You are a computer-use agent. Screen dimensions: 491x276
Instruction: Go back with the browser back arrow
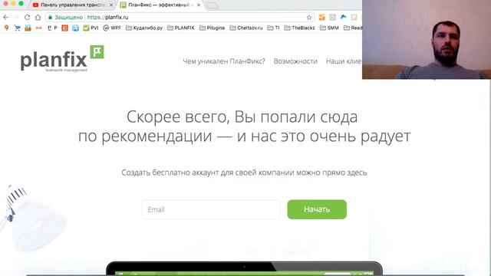coord(6,17)
